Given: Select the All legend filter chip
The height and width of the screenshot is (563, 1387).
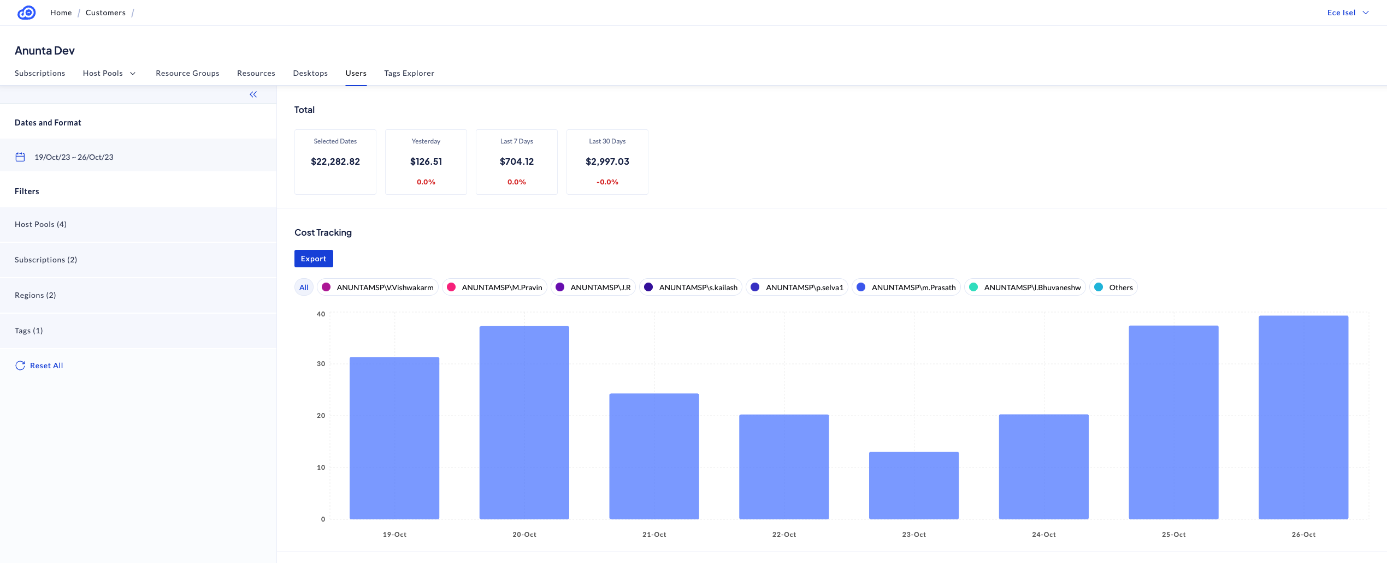Looking at the screenshot, I should (x=304, y=288).
